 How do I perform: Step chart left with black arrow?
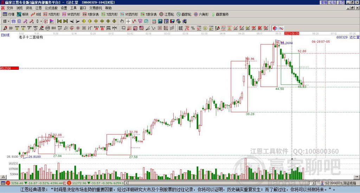point(72,21)
